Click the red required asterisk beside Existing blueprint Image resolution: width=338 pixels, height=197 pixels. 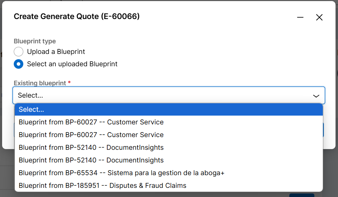click(69, 83)
